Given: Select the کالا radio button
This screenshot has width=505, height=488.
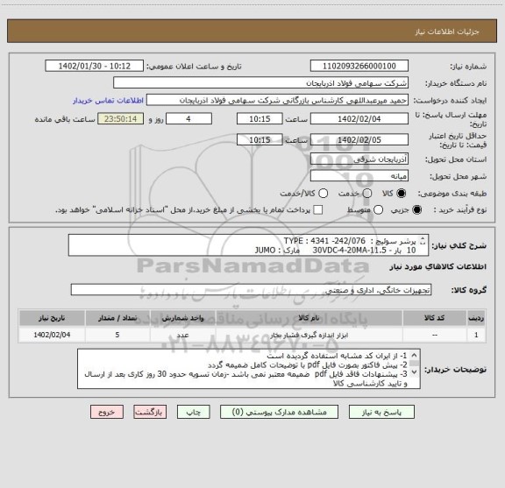Looking at the screenshot, I should click(x=402, y=194).
